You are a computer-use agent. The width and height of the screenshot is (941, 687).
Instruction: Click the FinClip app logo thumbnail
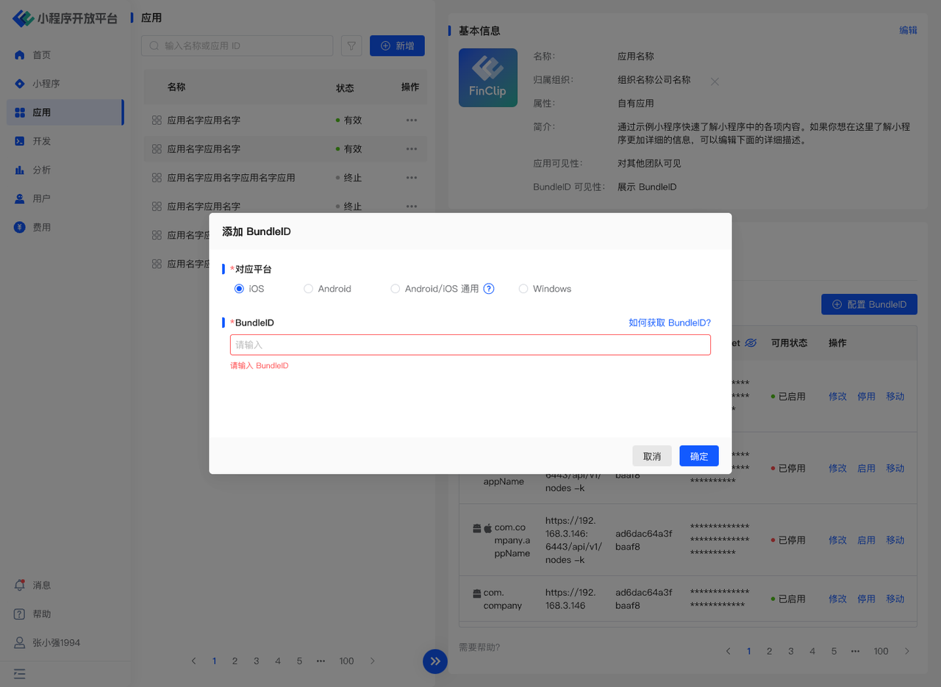point(488,78)
